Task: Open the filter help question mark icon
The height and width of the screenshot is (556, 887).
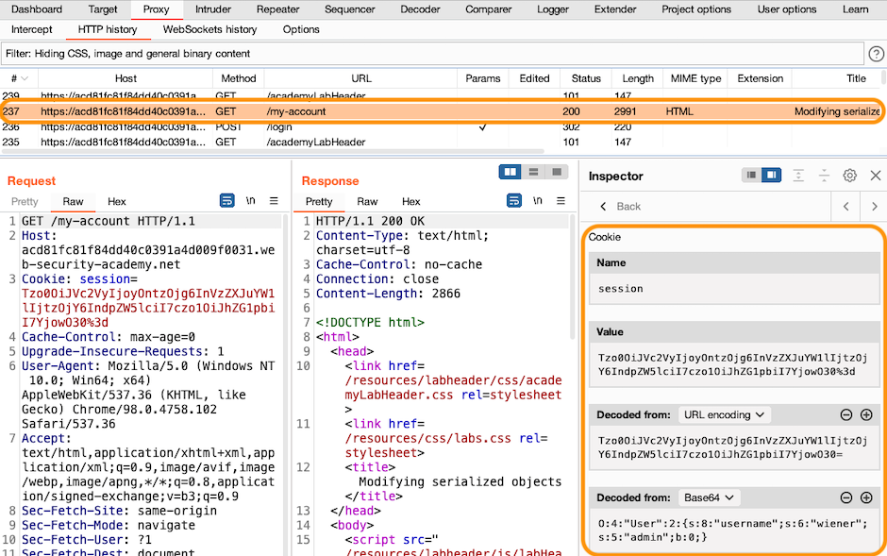Action: tap(876, 54)
